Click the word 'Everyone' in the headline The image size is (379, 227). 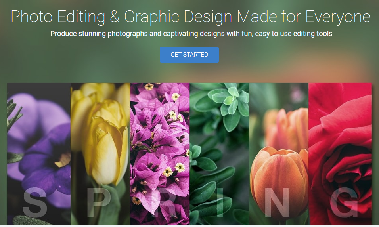tap(338, 17)
